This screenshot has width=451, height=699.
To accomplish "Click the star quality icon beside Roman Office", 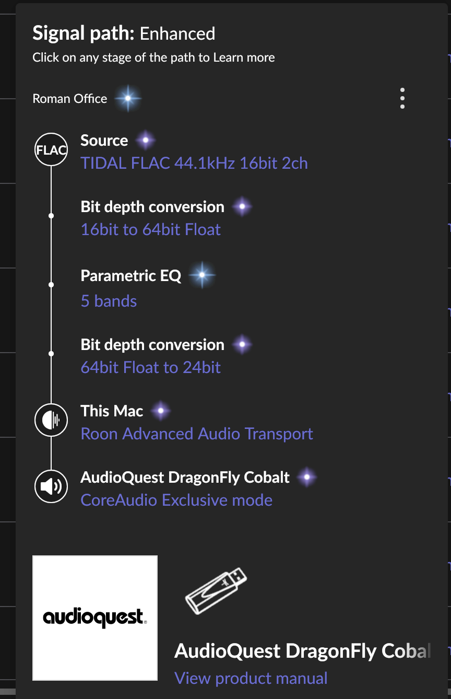I will (128, 98).
